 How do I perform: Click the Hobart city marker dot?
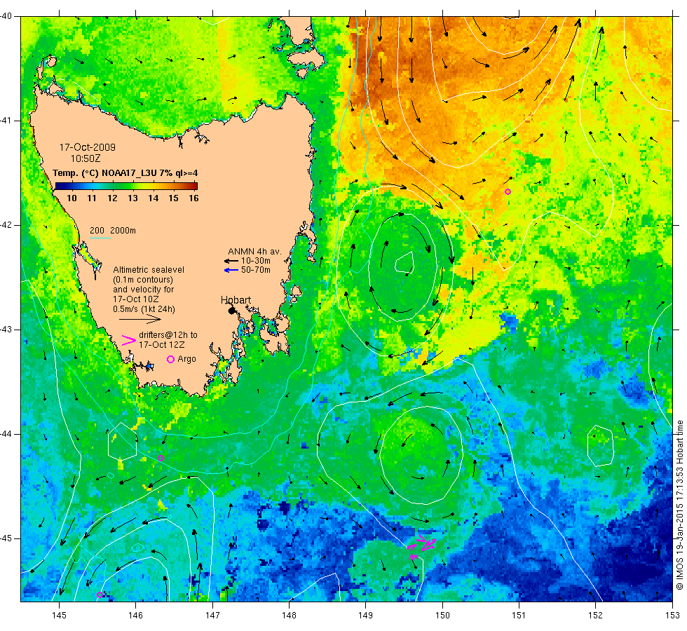click(232, 311)
